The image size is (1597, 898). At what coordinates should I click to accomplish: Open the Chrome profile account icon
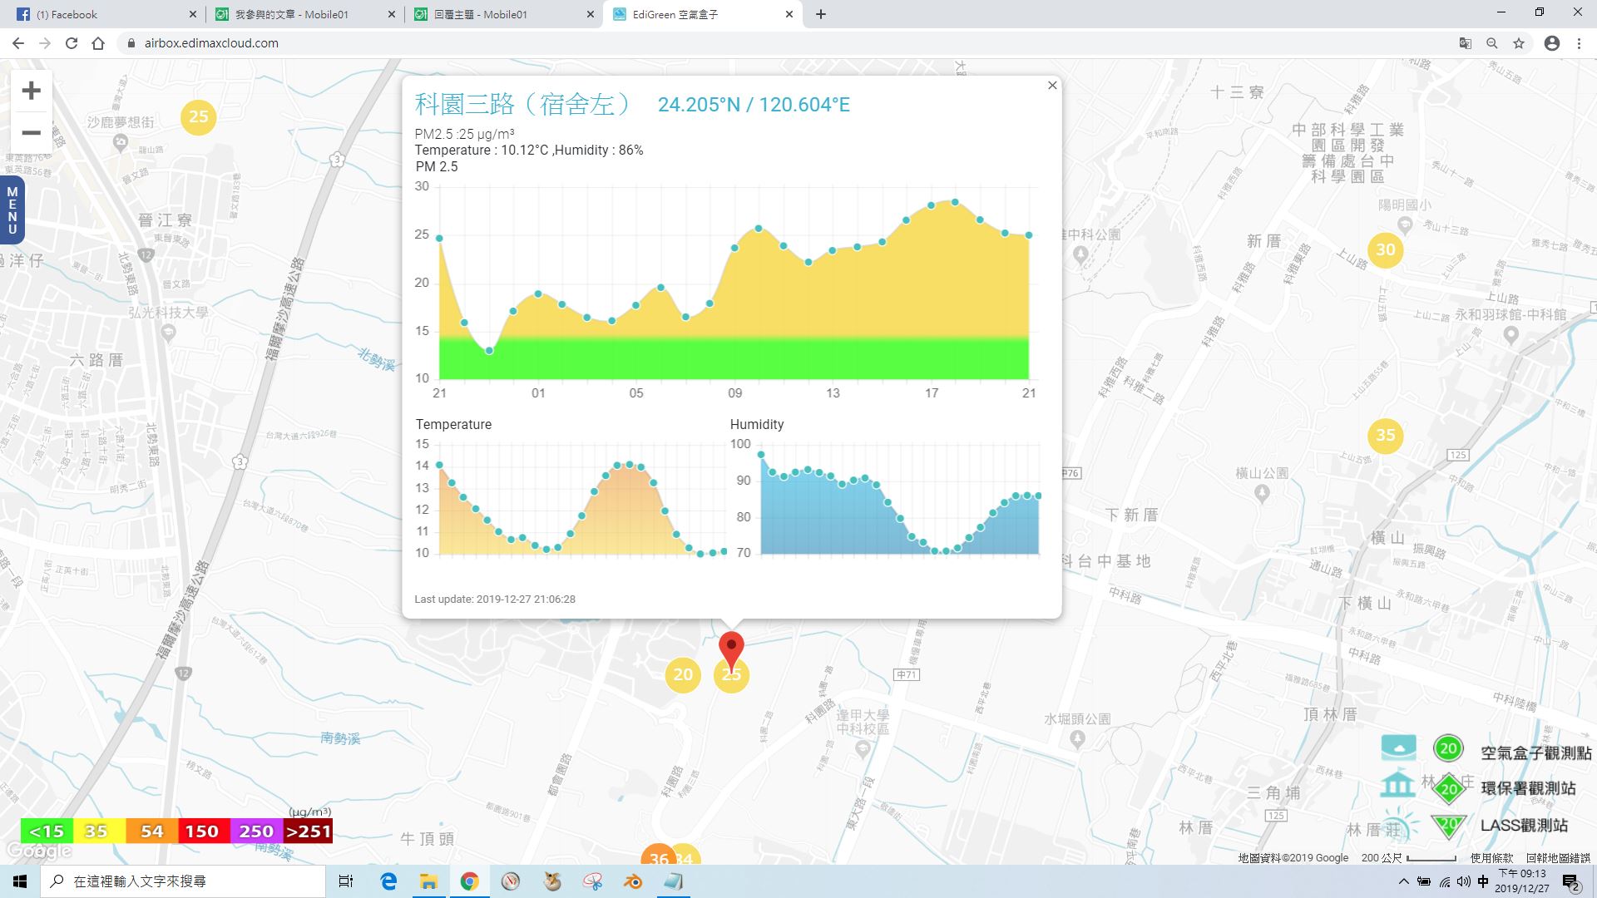tap(1552, 43)
